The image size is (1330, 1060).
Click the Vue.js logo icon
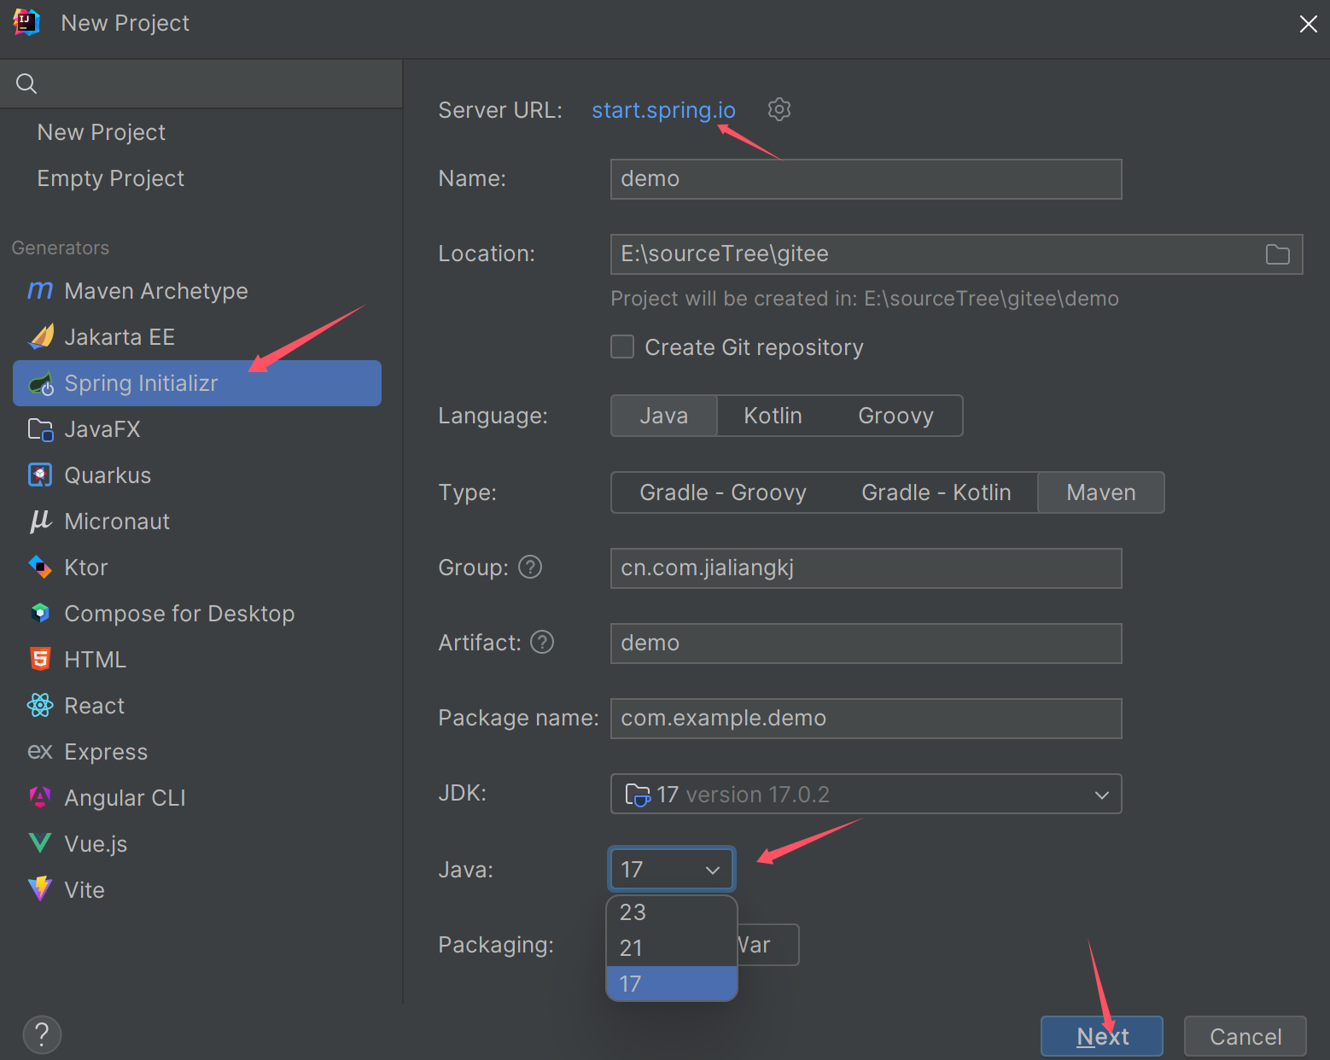(40, 844)
